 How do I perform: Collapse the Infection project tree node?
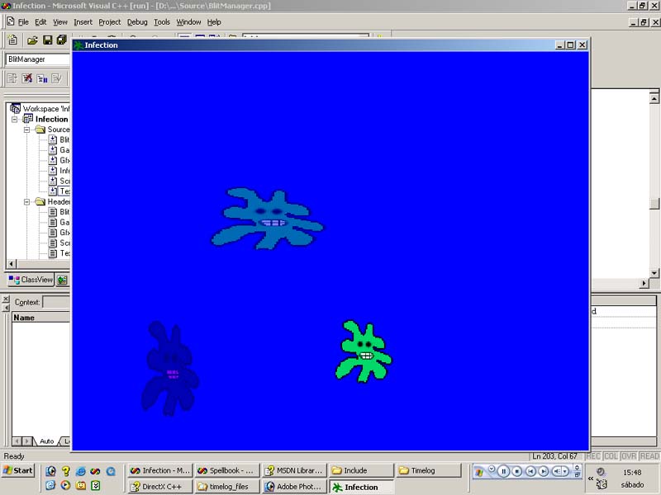(x=15, y=119)
